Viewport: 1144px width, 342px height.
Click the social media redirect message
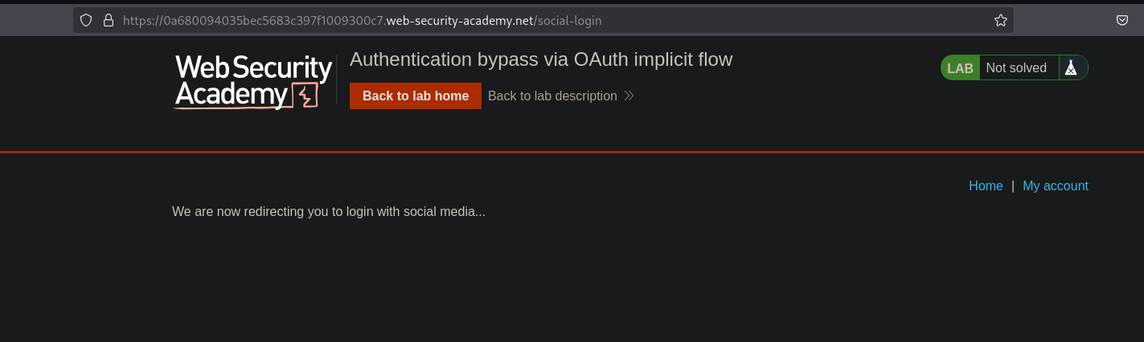tap(328, 212)
